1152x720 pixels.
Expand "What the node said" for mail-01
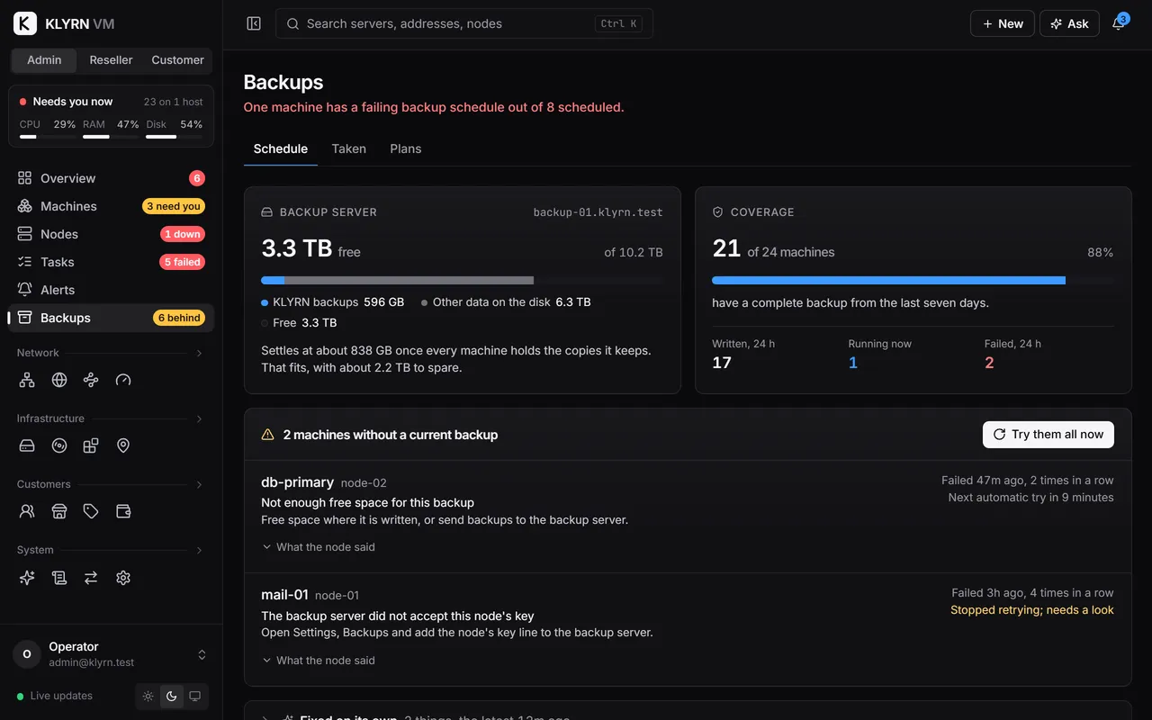coord(319,661)
